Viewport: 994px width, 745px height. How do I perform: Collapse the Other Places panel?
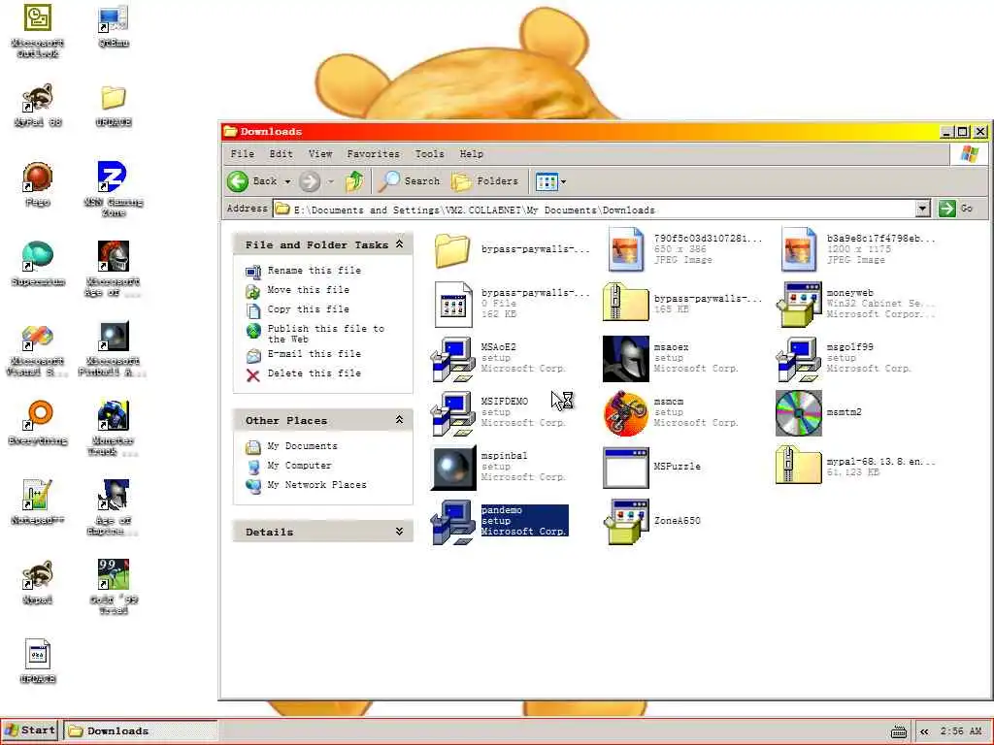click(399, 419)
